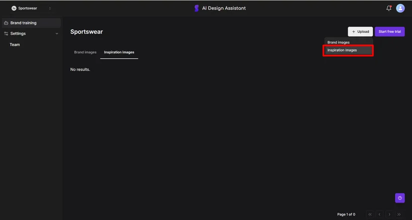Click the Brand training robot icon

tap(6, 23)
